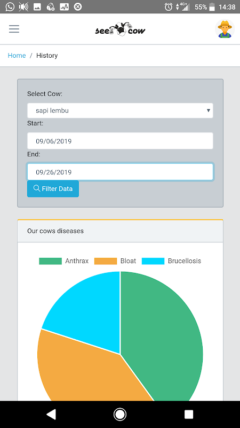Open the hamburger navigation menu

[14, 29]
